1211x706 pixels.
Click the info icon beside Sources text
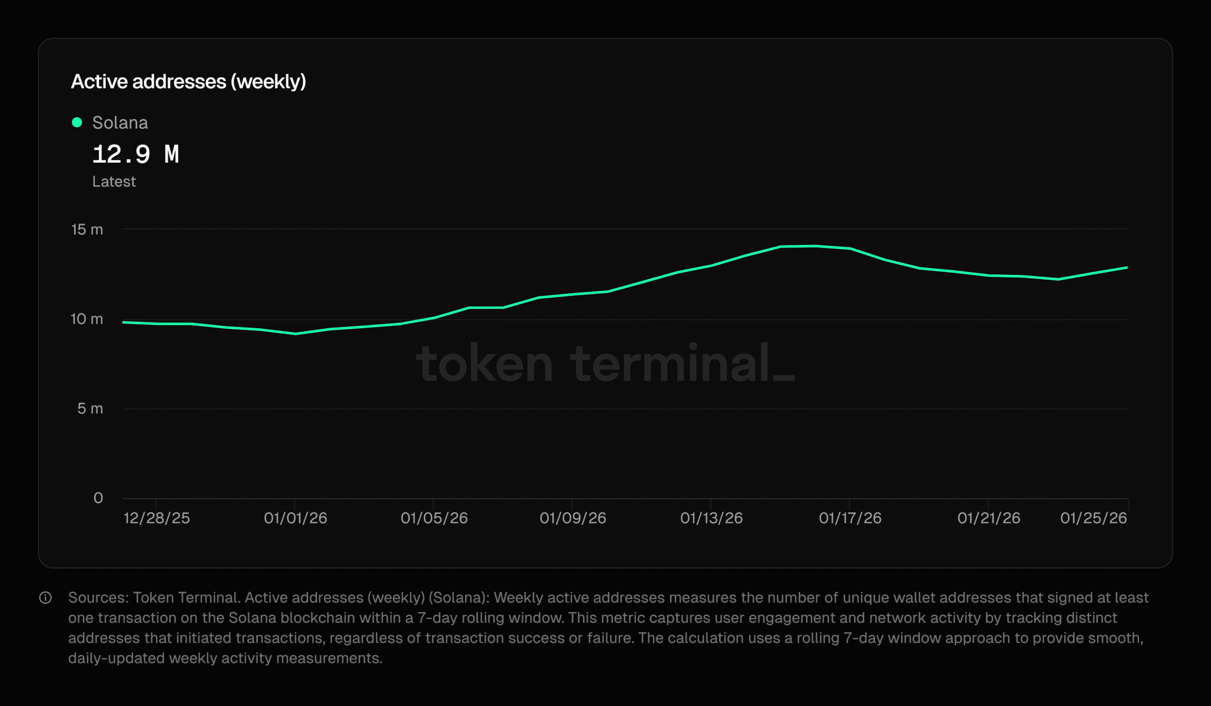point(45,597)
